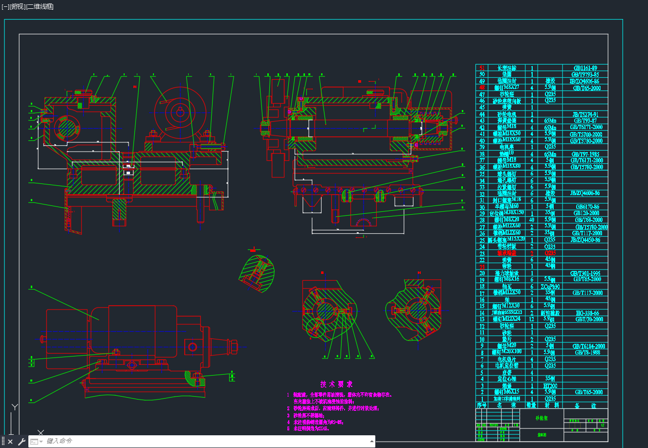
Task: Select material text ZCuPb30
Action: coord(550,287)
